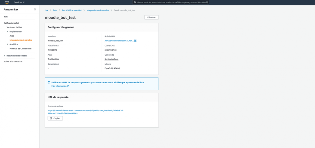Go to Lex in breadcrumb
The image size is (315, 148).
coord(46,10)
